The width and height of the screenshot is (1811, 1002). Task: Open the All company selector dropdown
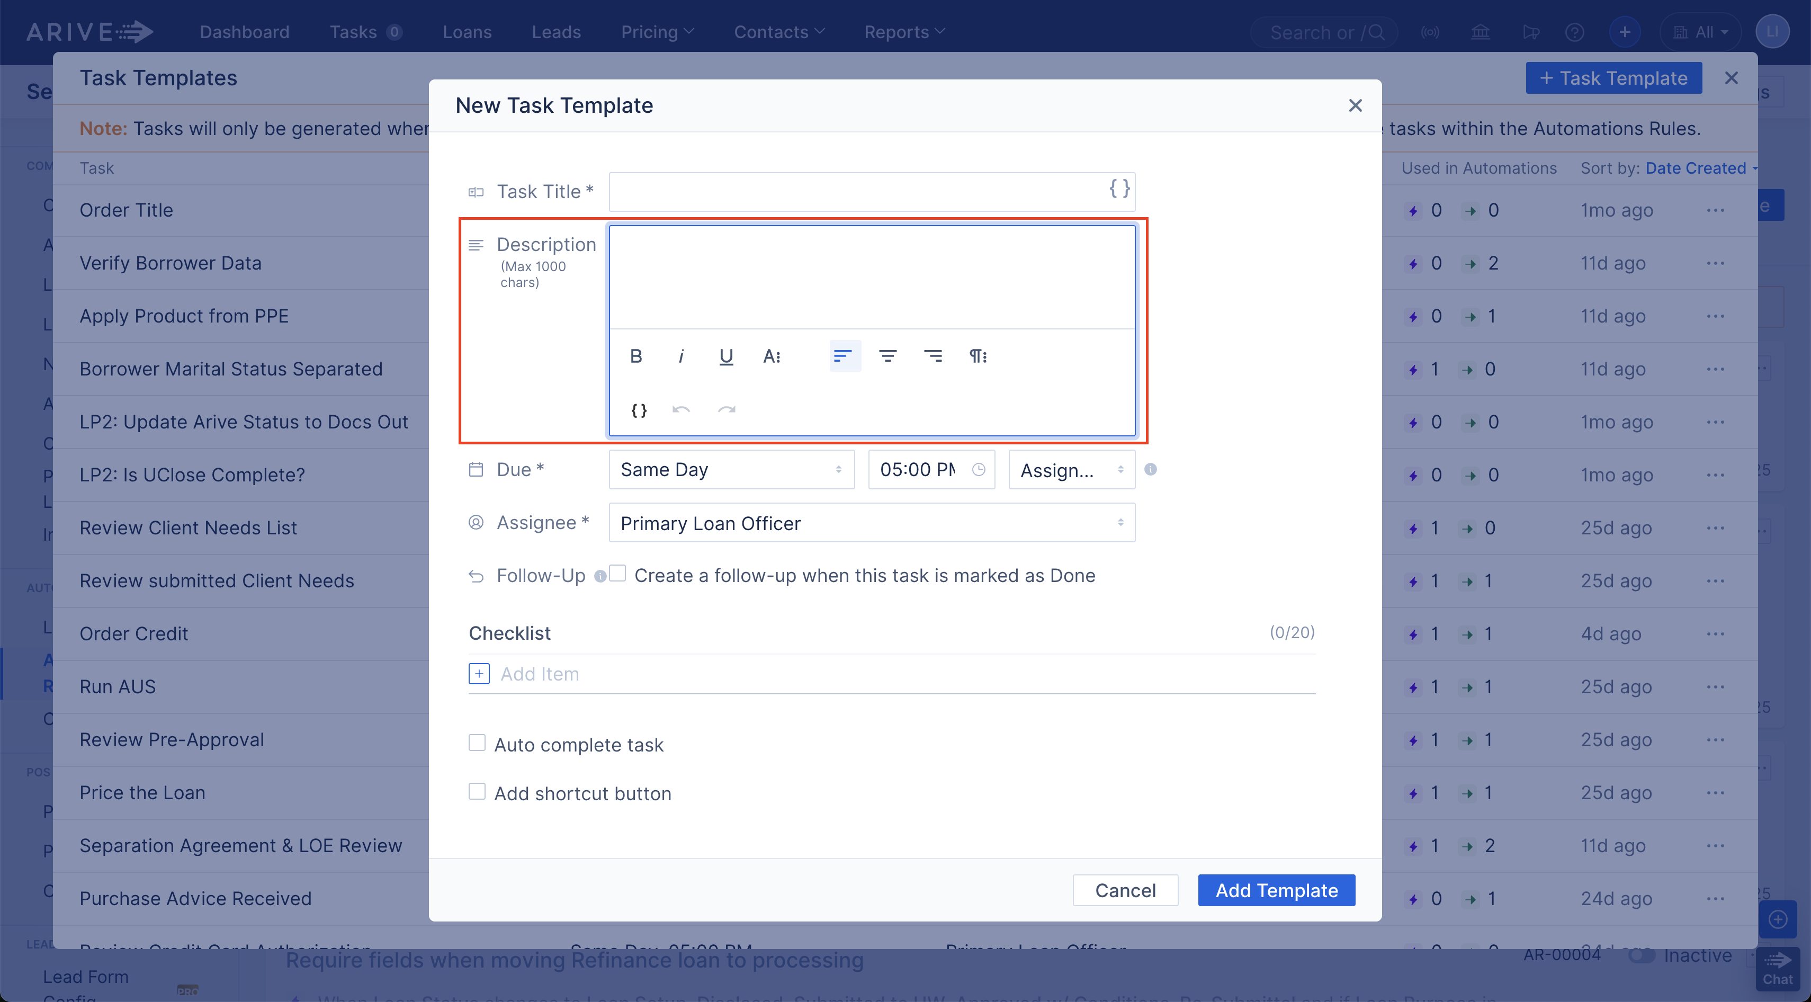coord(1700,32)
